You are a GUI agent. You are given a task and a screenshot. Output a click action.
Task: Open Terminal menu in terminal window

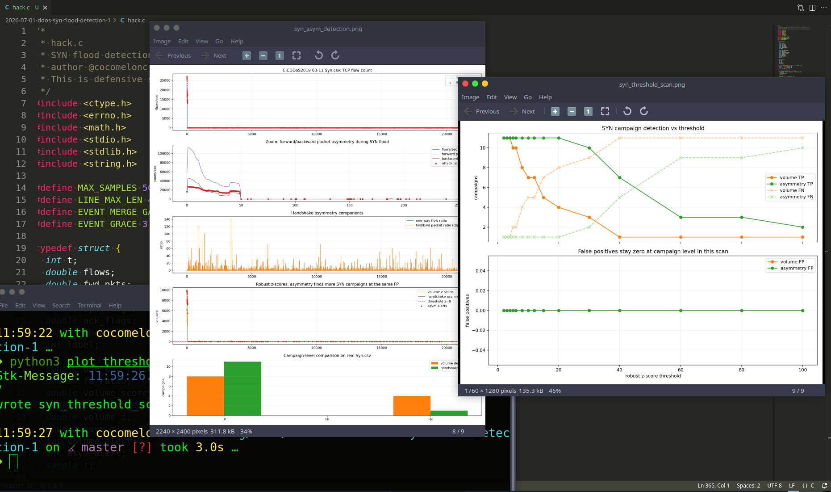[x=89, y=305]
